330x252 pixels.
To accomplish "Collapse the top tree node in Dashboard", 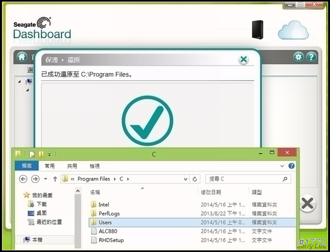I will pos(20,81).
